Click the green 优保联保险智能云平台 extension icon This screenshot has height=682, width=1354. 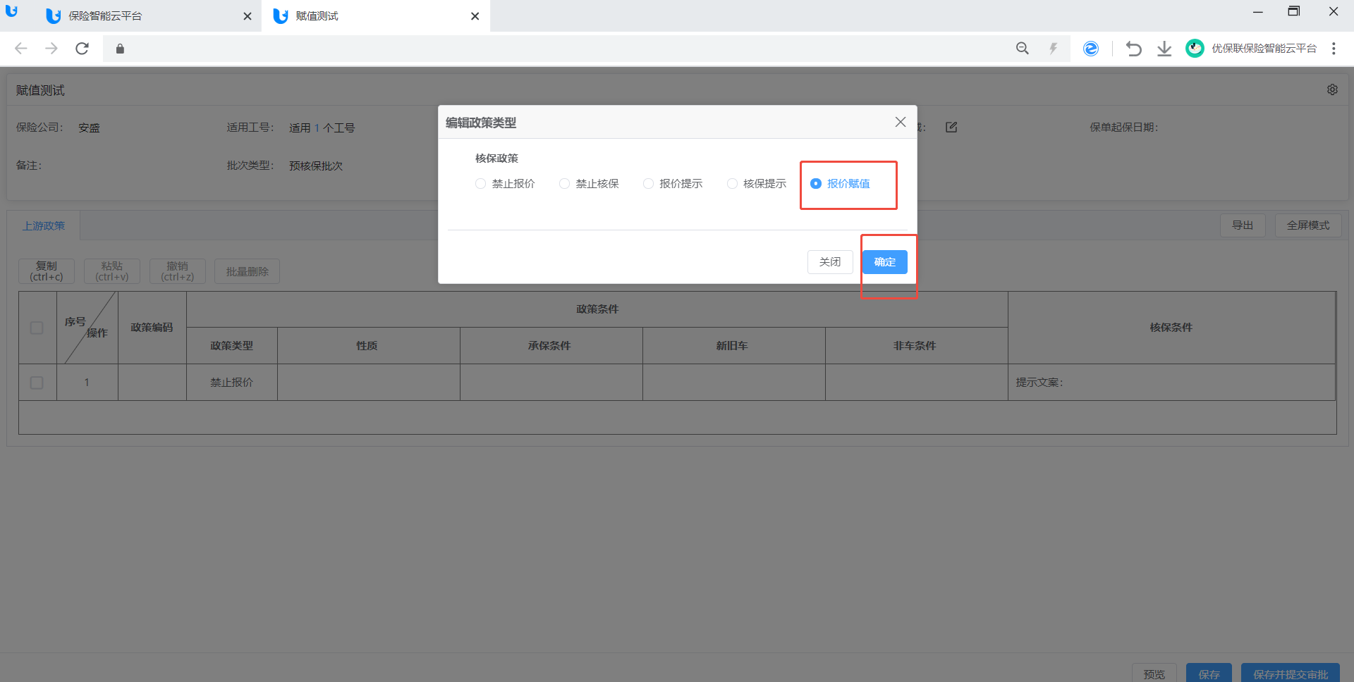click(x=1195, y=49)
